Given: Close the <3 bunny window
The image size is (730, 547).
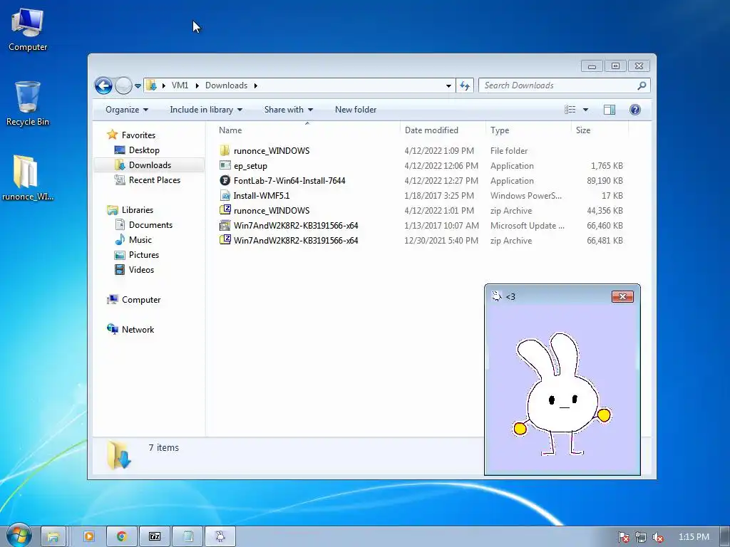Looking at the screenshot, I should coord(622,297).
